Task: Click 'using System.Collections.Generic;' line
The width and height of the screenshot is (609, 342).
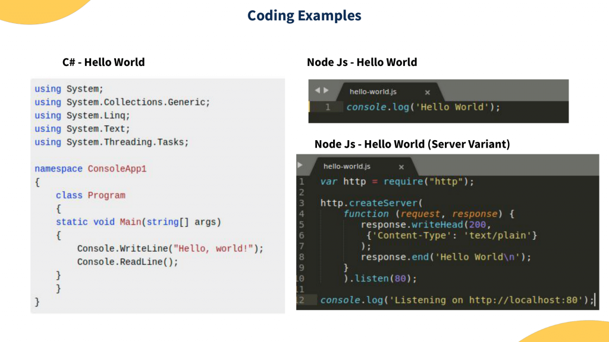Action: pos(122,102)
